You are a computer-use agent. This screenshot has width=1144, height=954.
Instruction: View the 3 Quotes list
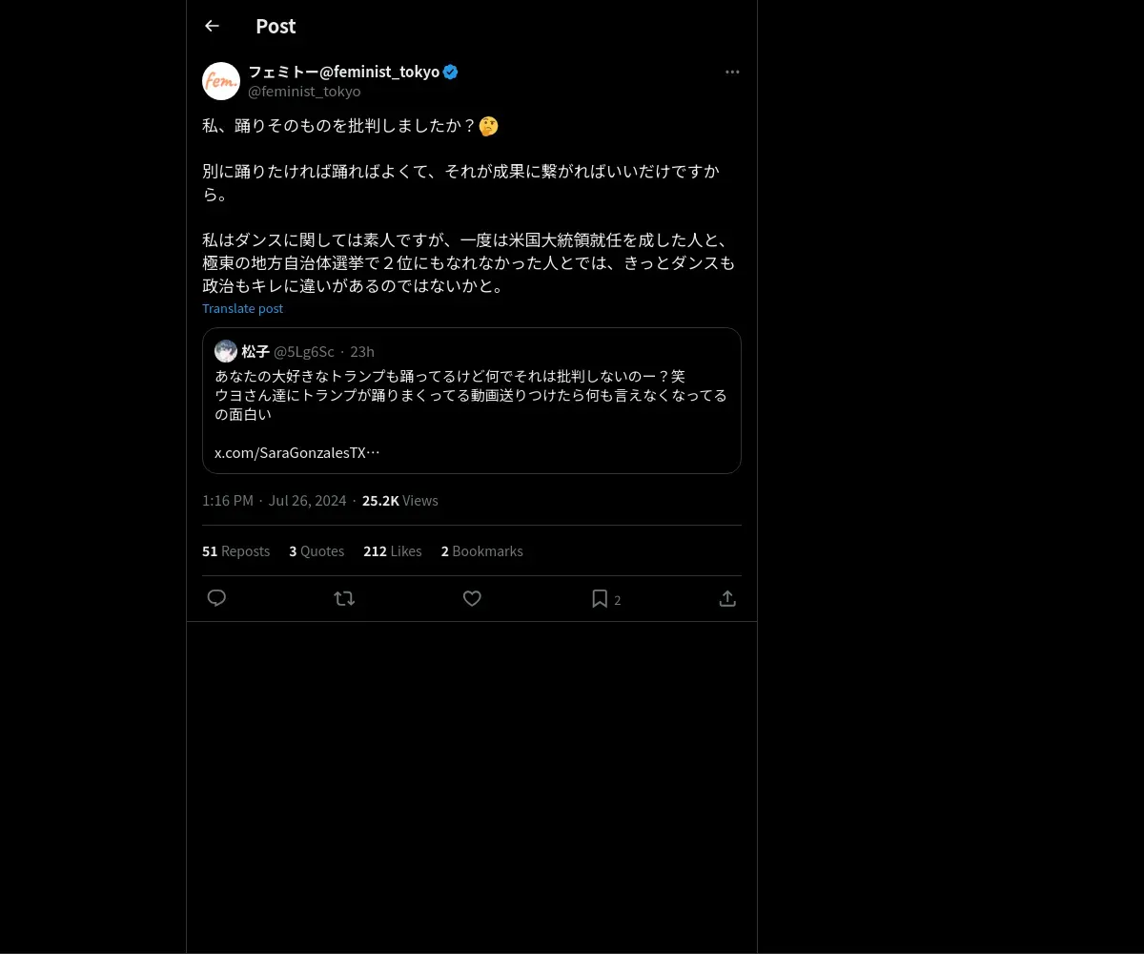(x=317, y=551)
